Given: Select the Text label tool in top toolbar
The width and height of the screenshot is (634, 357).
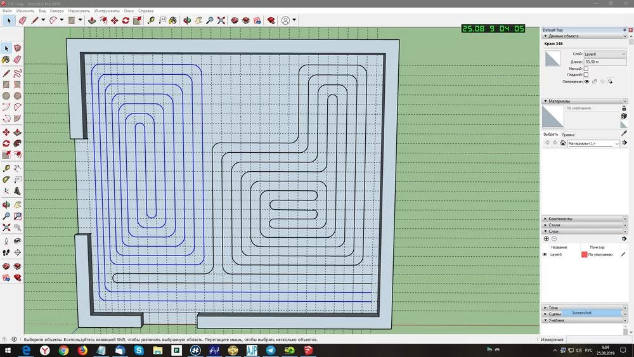Looking at the screenshot, I should 162,20.
